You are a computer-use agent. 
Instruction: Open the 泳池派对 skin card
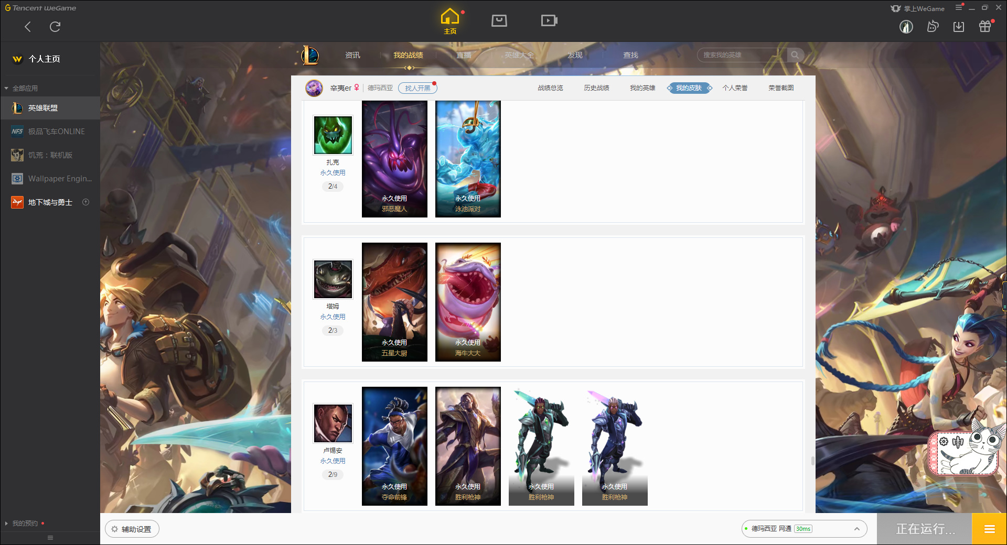[468, 159]
